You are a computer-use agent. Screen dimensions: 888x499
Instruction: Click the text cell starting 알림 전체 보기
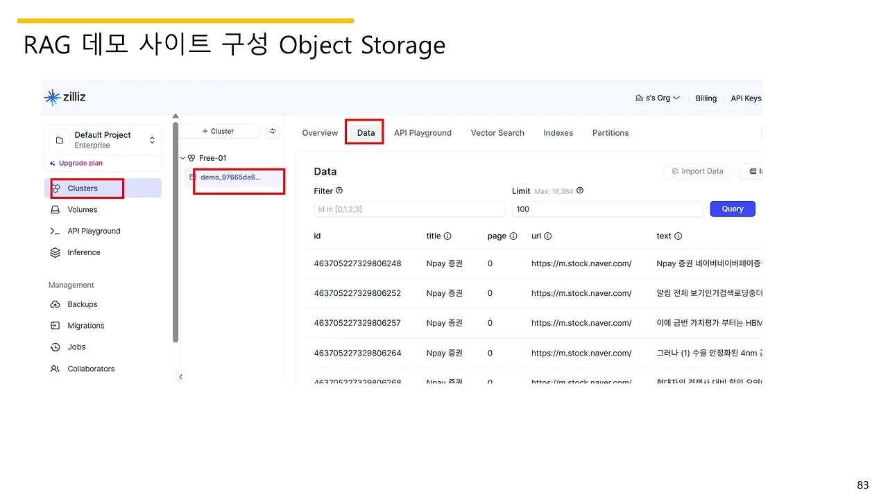(709, 294)
